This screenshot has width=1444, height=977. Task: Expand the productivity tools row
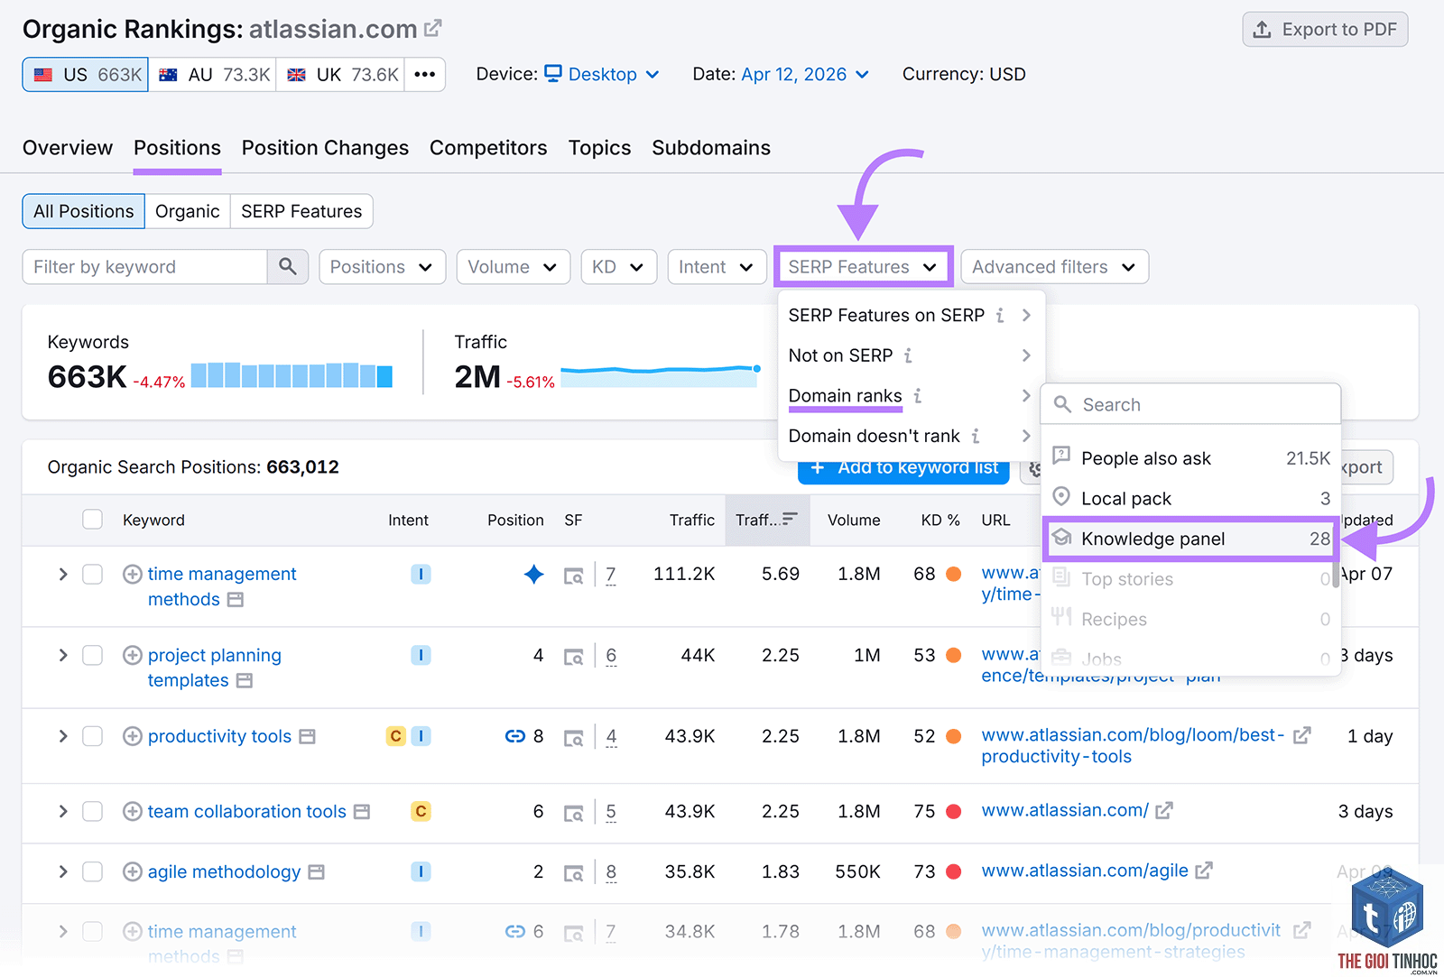coord(62,736)
